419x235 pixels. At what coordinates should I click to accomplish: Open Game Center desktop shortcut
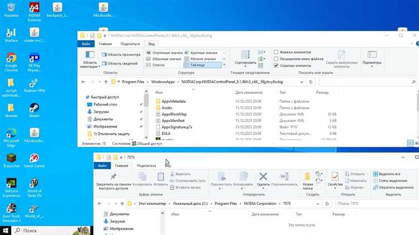click(34, 160)
